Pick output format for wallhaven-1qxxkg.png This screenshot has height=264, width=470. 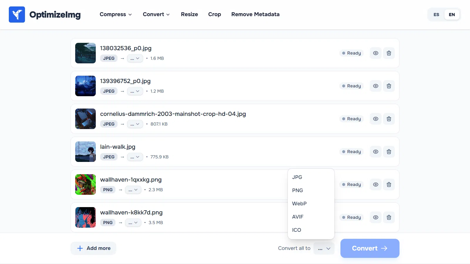133,190
